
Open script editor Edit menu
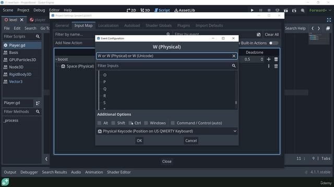(17, 28)
